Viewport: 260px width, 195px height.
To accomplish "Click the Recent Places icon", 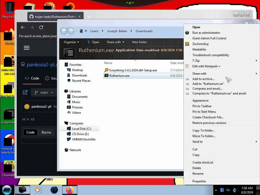I will (69, 80).
